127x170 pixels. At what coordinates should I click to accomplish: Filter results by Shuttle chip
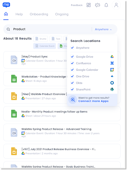41,39
